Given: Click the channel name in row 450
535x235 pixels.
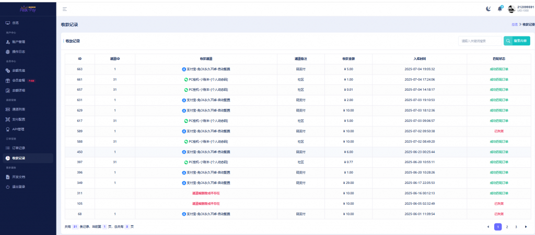Looking at the screenshot, I should pyautogui.click(x=208, y=152).
